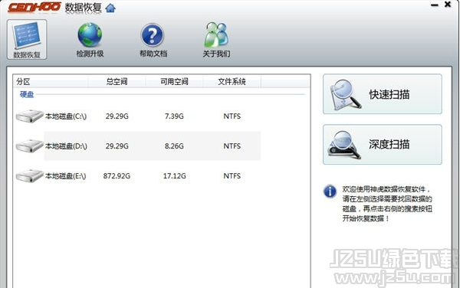Open the 数据恢复 toolbar tab
The width and height of the screenshot is (460, 288).
pyautogui.click(x=27, y=40)
